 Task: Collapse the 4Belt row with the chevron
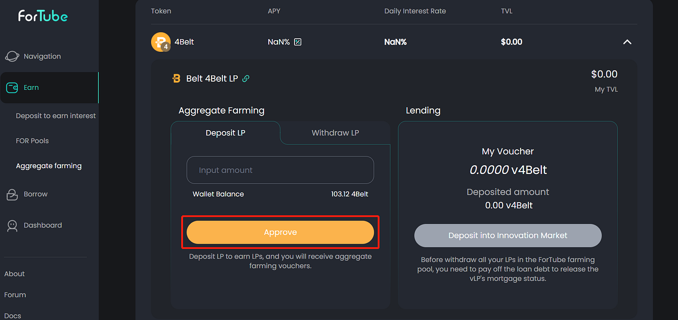(627, 42)
